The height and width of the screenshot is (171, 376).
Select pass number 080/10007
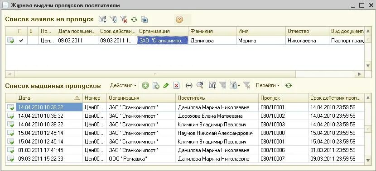coord(283,159)
